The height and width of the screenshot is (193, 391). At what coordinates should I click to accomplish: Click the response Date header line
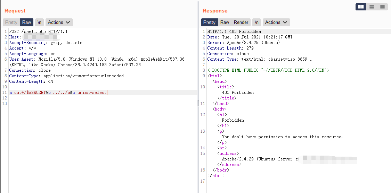(x=250, y=37)
